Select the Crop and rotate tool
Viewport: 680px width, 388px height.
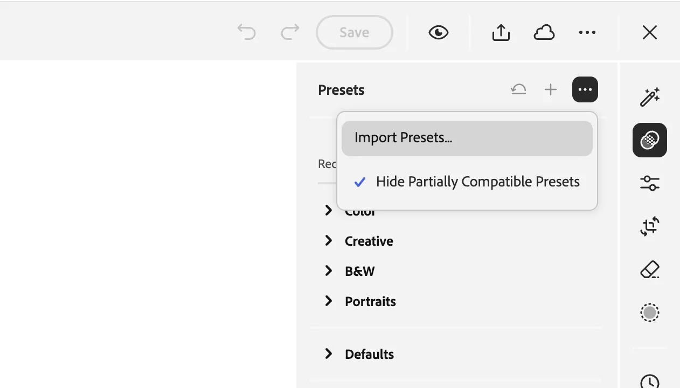pos(649,226)
